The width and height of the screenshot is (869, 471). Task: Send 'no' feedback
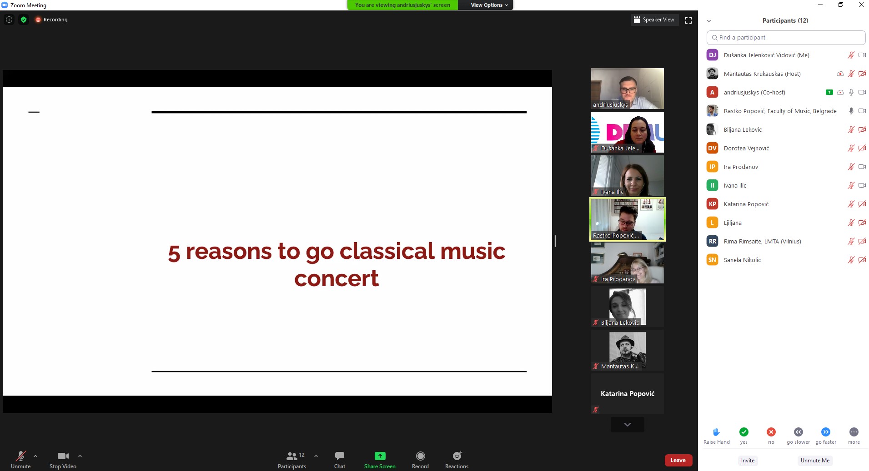pyautogui.click(x=771, y=436)
